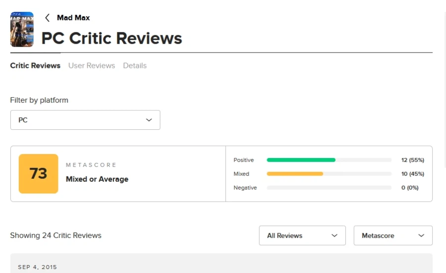Click the Mixed 10 (45%) count

(412, 174)
